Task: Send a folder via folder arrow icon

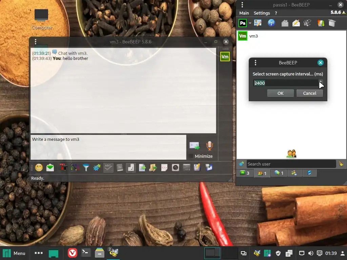Action: [x=153, y=168]
